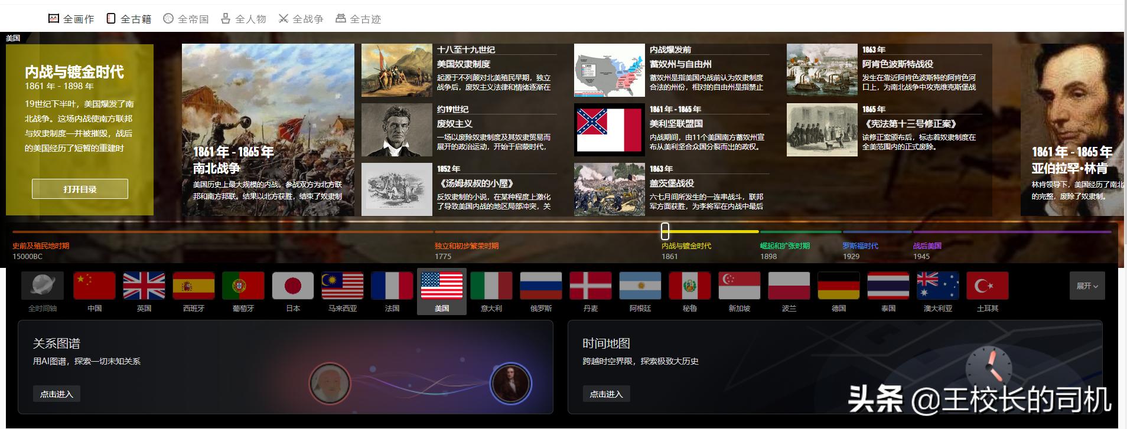
Task: Open the 《汤姆叔叔的小屋》 sketch thumbnail
Action: pyautogui.click(x=397, y=189)
